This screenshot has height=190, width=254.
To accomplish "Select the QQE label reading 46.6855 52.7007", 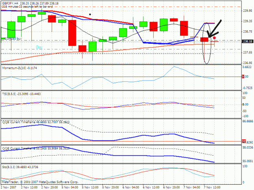I will coord(36,122).
